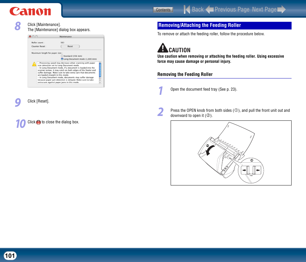Click the 'Counter Reset :' label
Image resolution: width=306 pixels, height=262 pixels.
click(x=39, y=46)
